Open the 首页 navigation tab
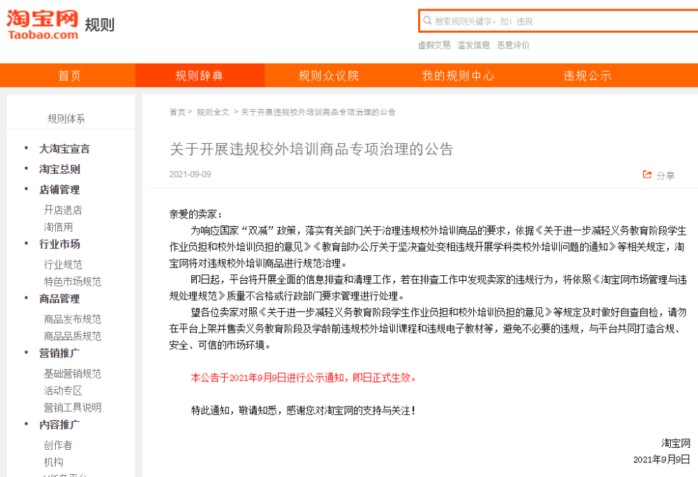The height and width of the screenshot is (477, 698). point(68,75)
